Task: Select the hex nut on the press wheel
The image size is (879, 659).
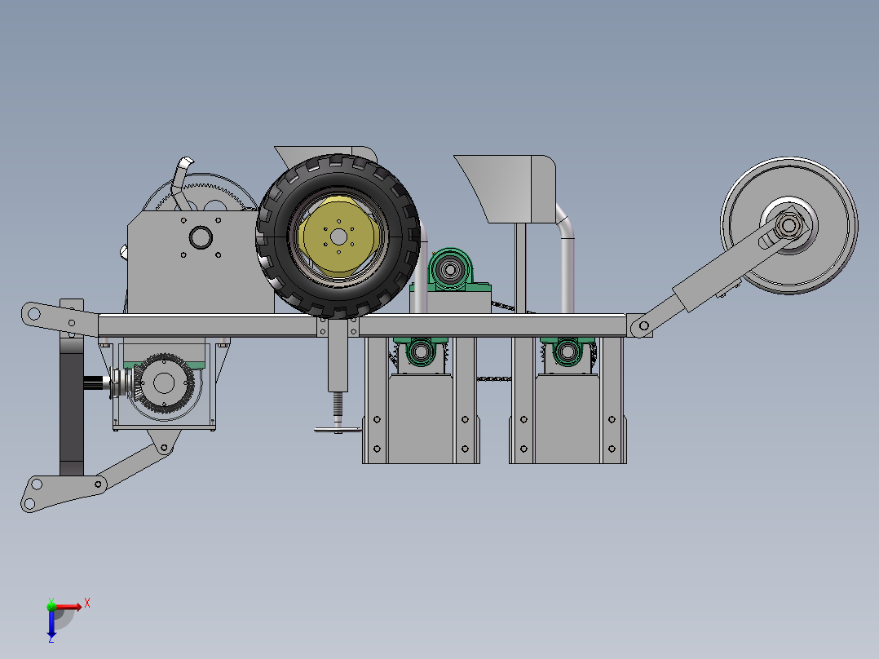Action: [x=789, y=225]
